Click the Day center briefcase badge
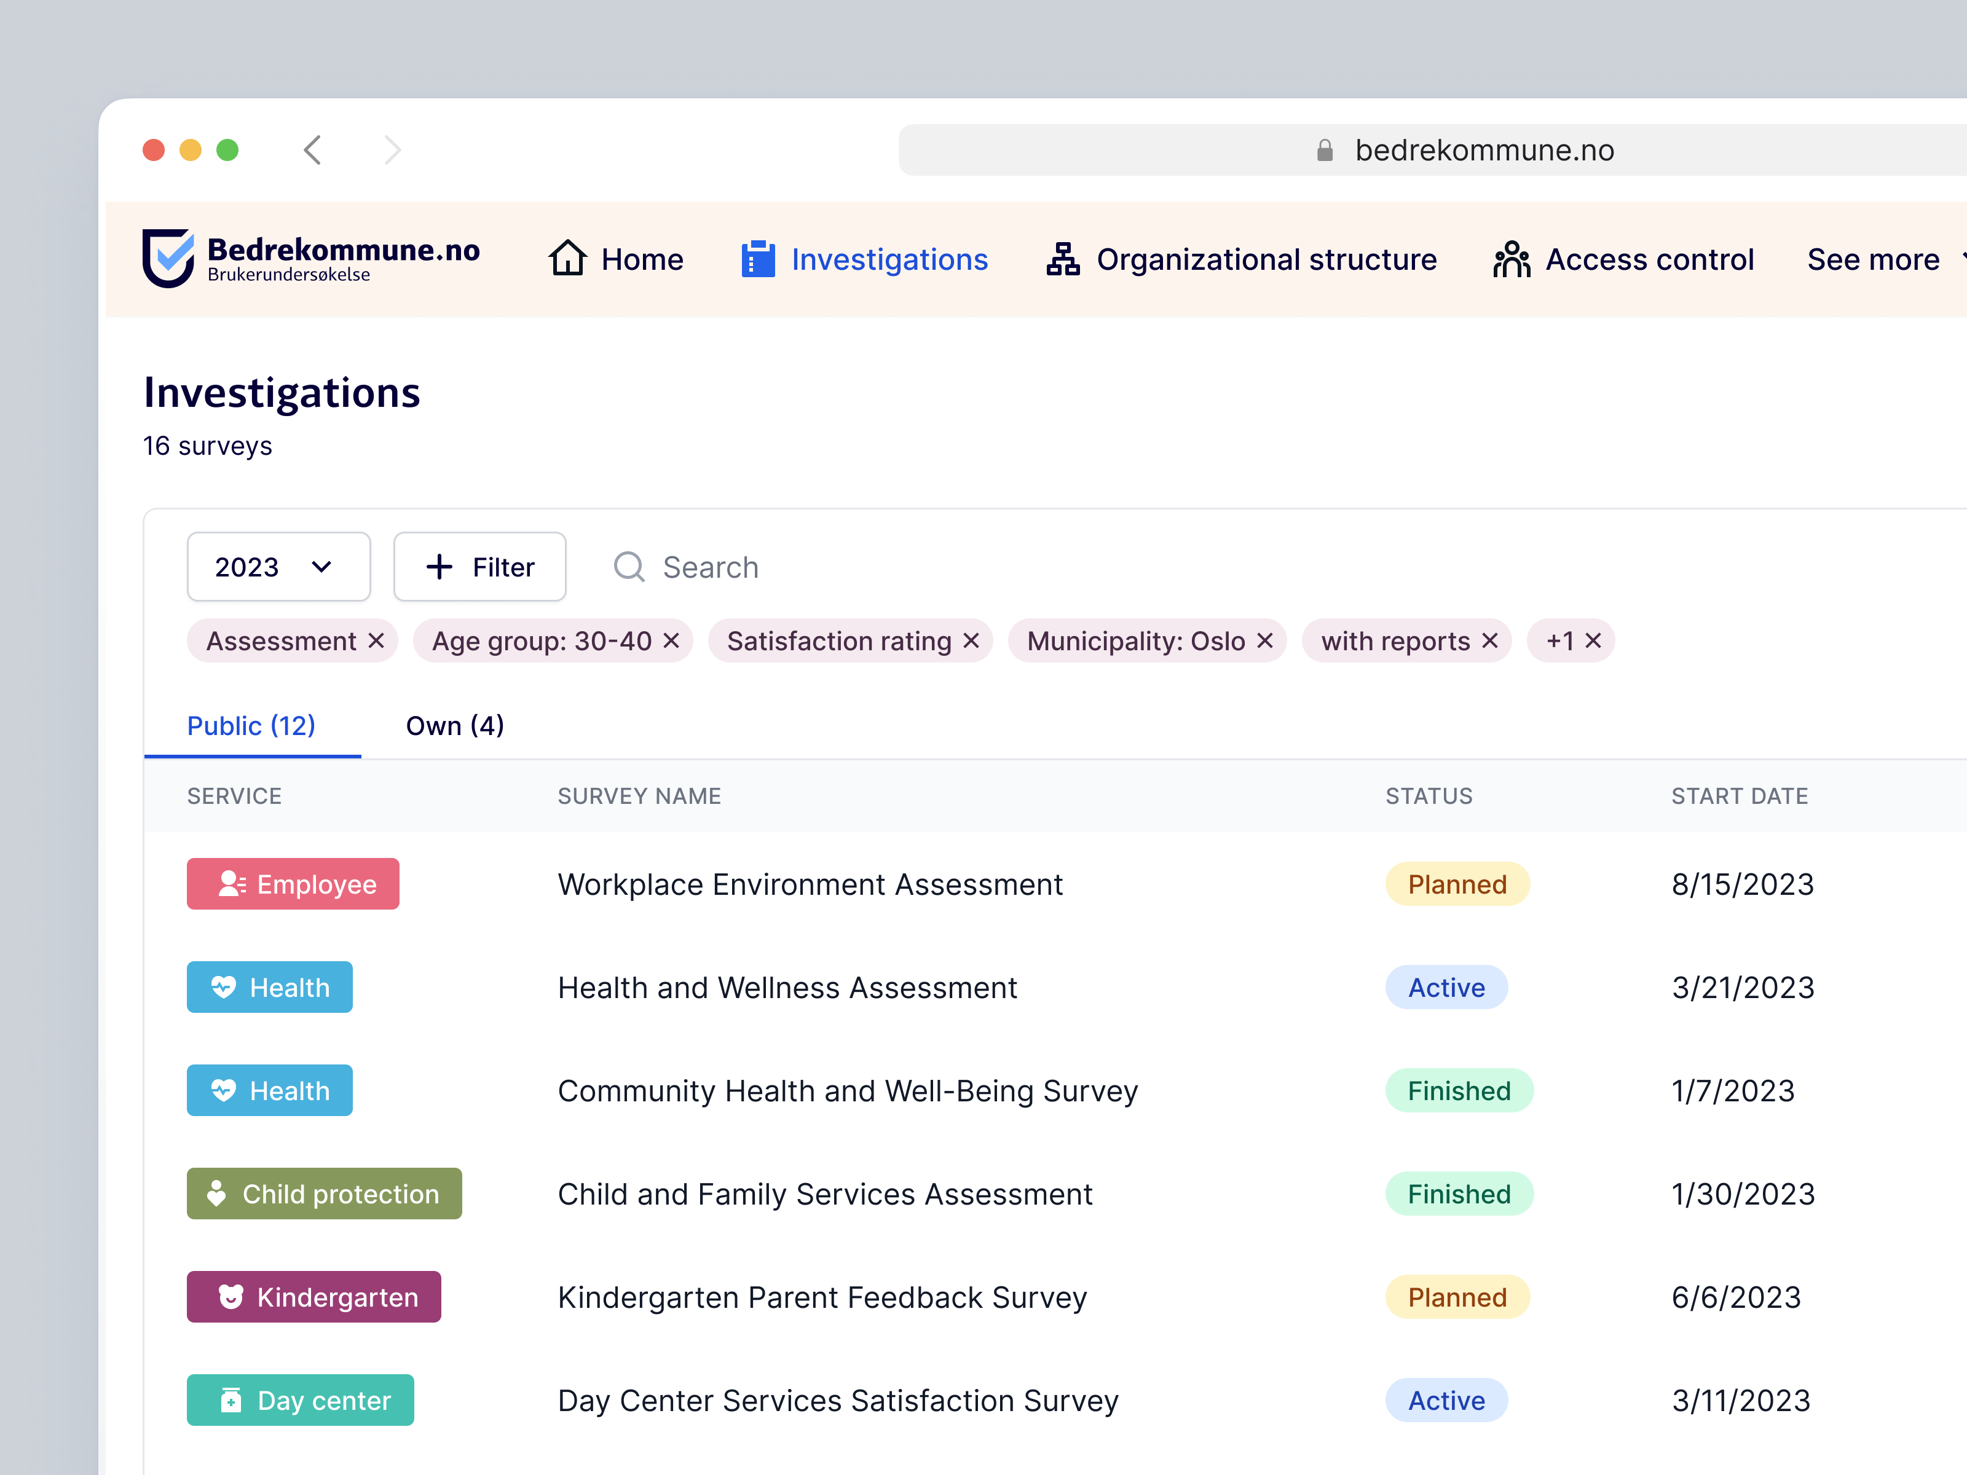This screenshot has width=1967, height=1475. pos(300,1399)
